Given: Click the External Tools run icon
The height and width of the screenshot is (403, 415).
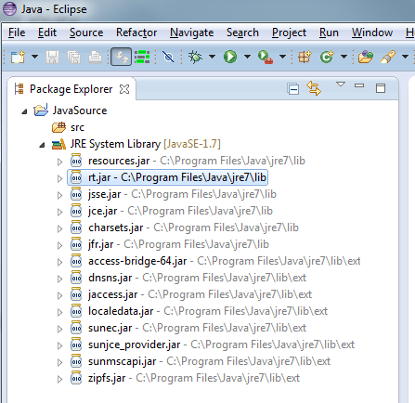Looking at the screenshot, I should pyautogui.click(x=266, y=58).
